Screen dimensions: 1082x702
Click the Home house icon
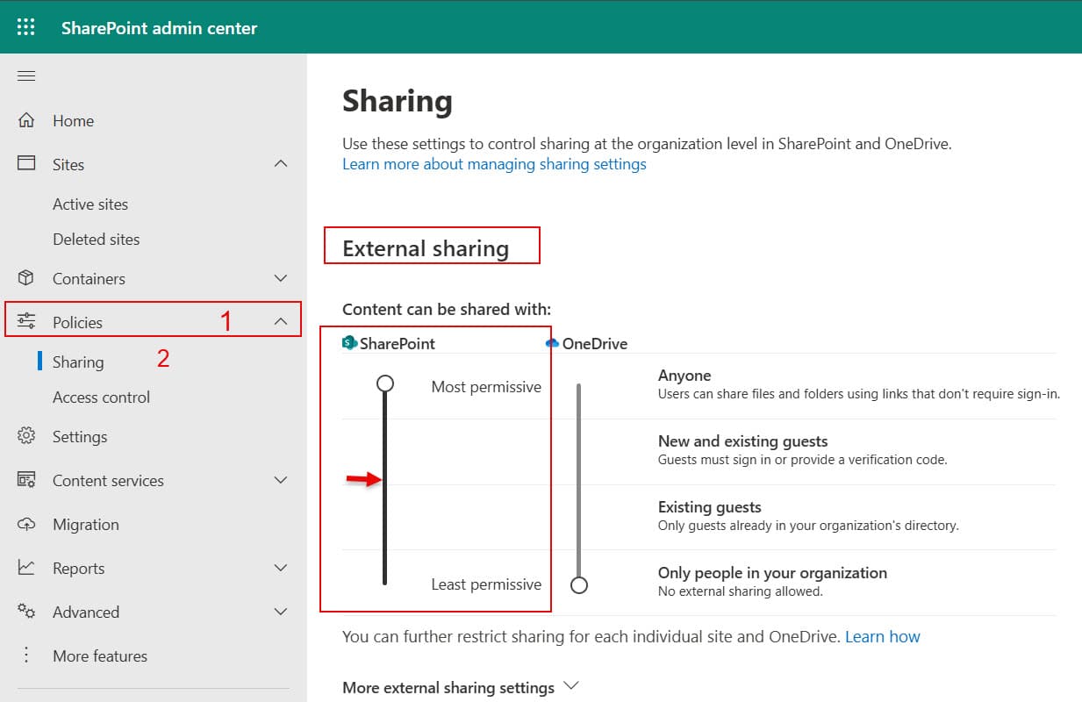pyautogui.click(x=26, y=120)
